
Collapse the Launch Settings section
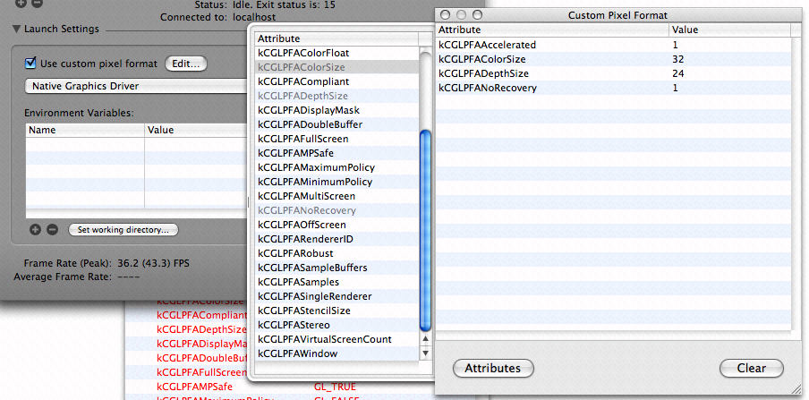(16, 29)
